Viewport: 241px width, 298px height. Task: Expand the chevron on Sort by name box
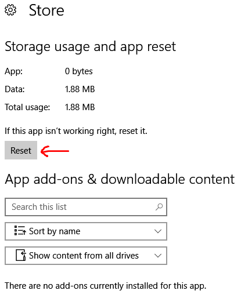[x=158, y=231]
